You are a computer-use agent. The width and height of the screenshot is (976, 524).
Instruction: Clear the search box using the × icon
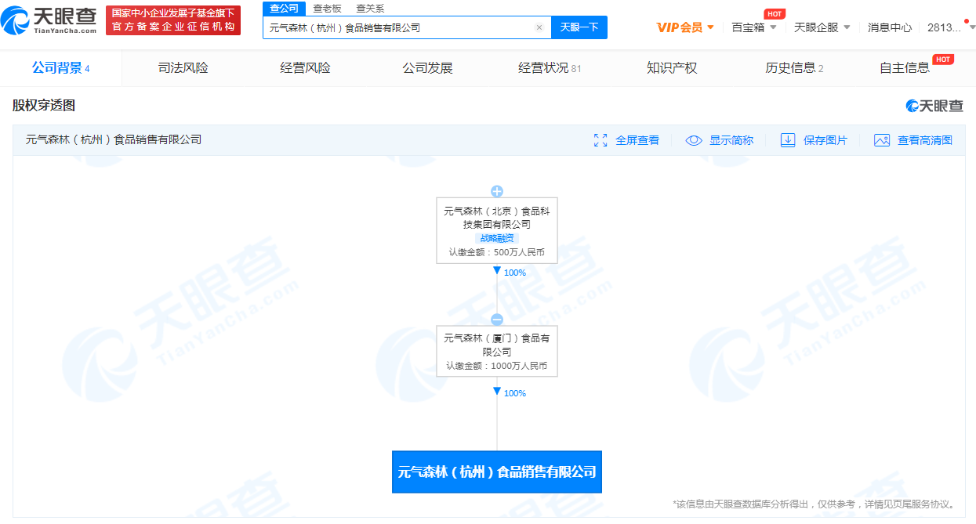pos(539,27)
